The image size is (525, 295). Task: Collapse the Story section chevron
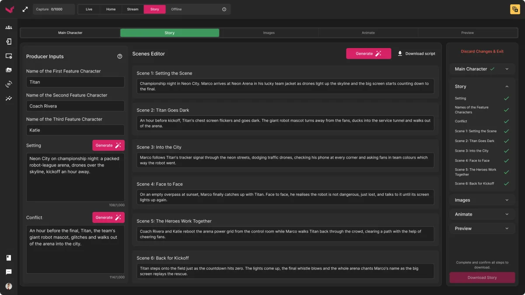point(507,87)
